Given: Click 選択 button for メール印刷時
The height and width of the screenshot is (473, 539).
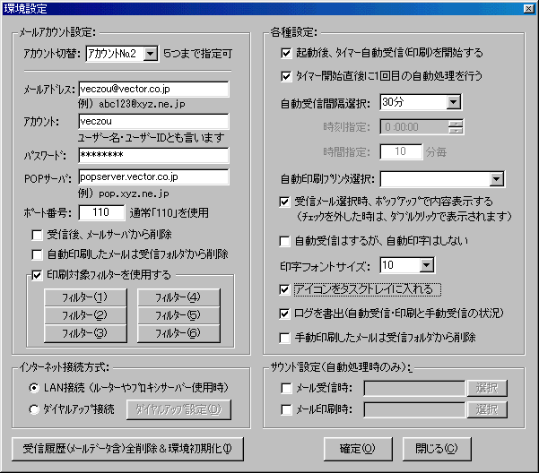Looking at the screenshot, I should pos(487,409).
